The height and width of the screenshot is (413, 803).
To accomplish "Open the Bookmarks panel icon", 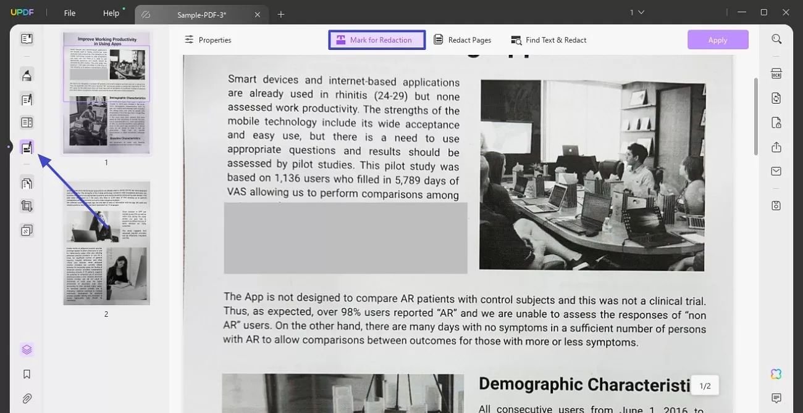I will [x=27, y=374].
